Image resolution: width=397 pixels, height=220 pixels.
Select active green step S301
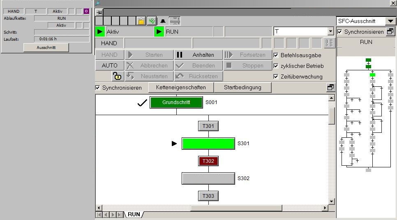[x=208, y=144]
